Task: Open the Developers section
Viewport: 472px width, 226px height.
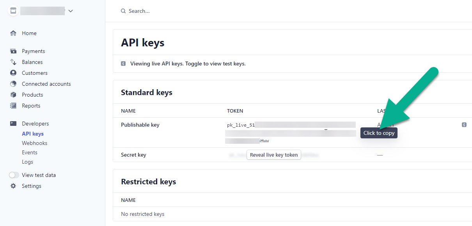Action: point(35,124)
